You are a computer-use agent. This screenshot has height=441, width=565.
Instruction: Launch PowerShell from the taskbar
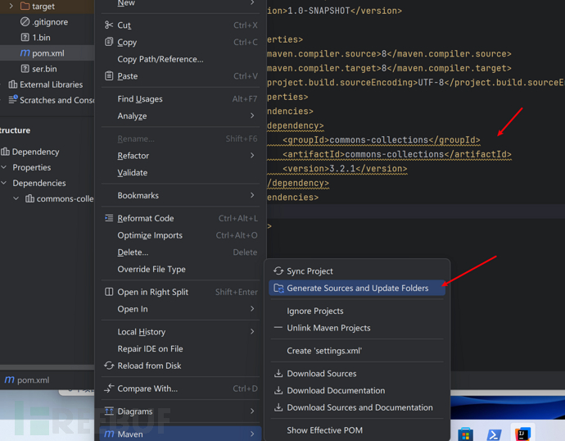495,434
